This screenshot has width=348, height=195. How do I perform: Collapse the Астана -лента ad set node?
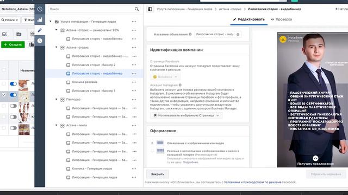point(56,125)
